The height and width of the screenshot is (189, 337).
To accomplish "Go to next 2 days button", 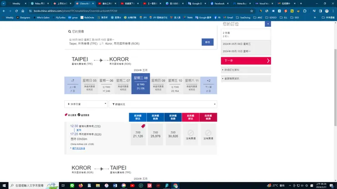I will pos(209,85).
